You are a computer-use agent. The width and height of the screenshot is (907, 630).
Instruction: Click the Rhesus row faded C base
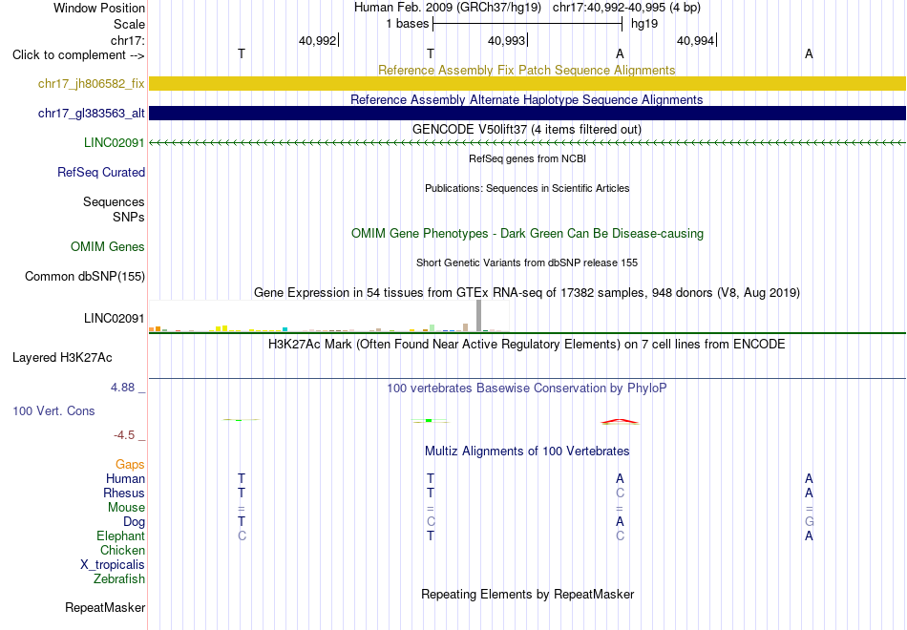pyautogui.click(x=620, y=493)
